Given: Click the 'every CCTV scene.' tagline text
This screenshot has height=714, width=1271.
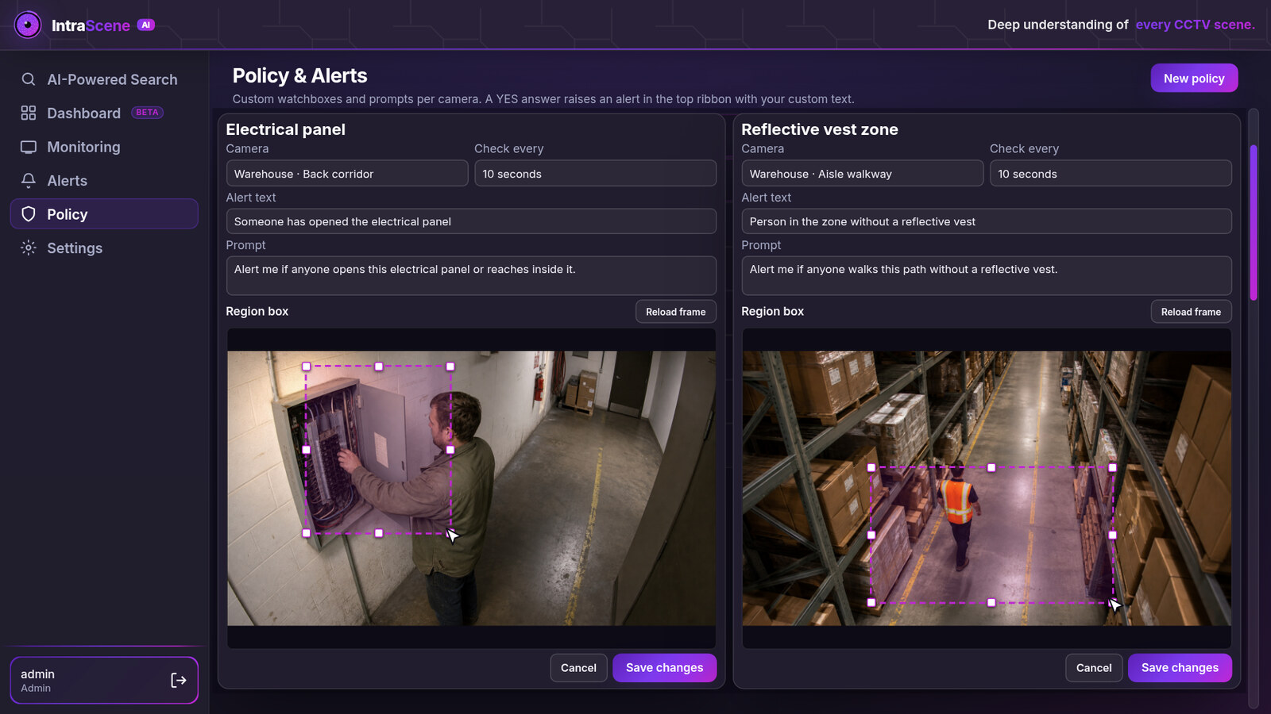Looking at the screenshot, I should (x=1195, y=25).
